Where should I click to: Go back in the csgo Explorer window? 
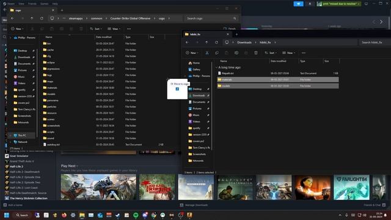pos(12,18)
